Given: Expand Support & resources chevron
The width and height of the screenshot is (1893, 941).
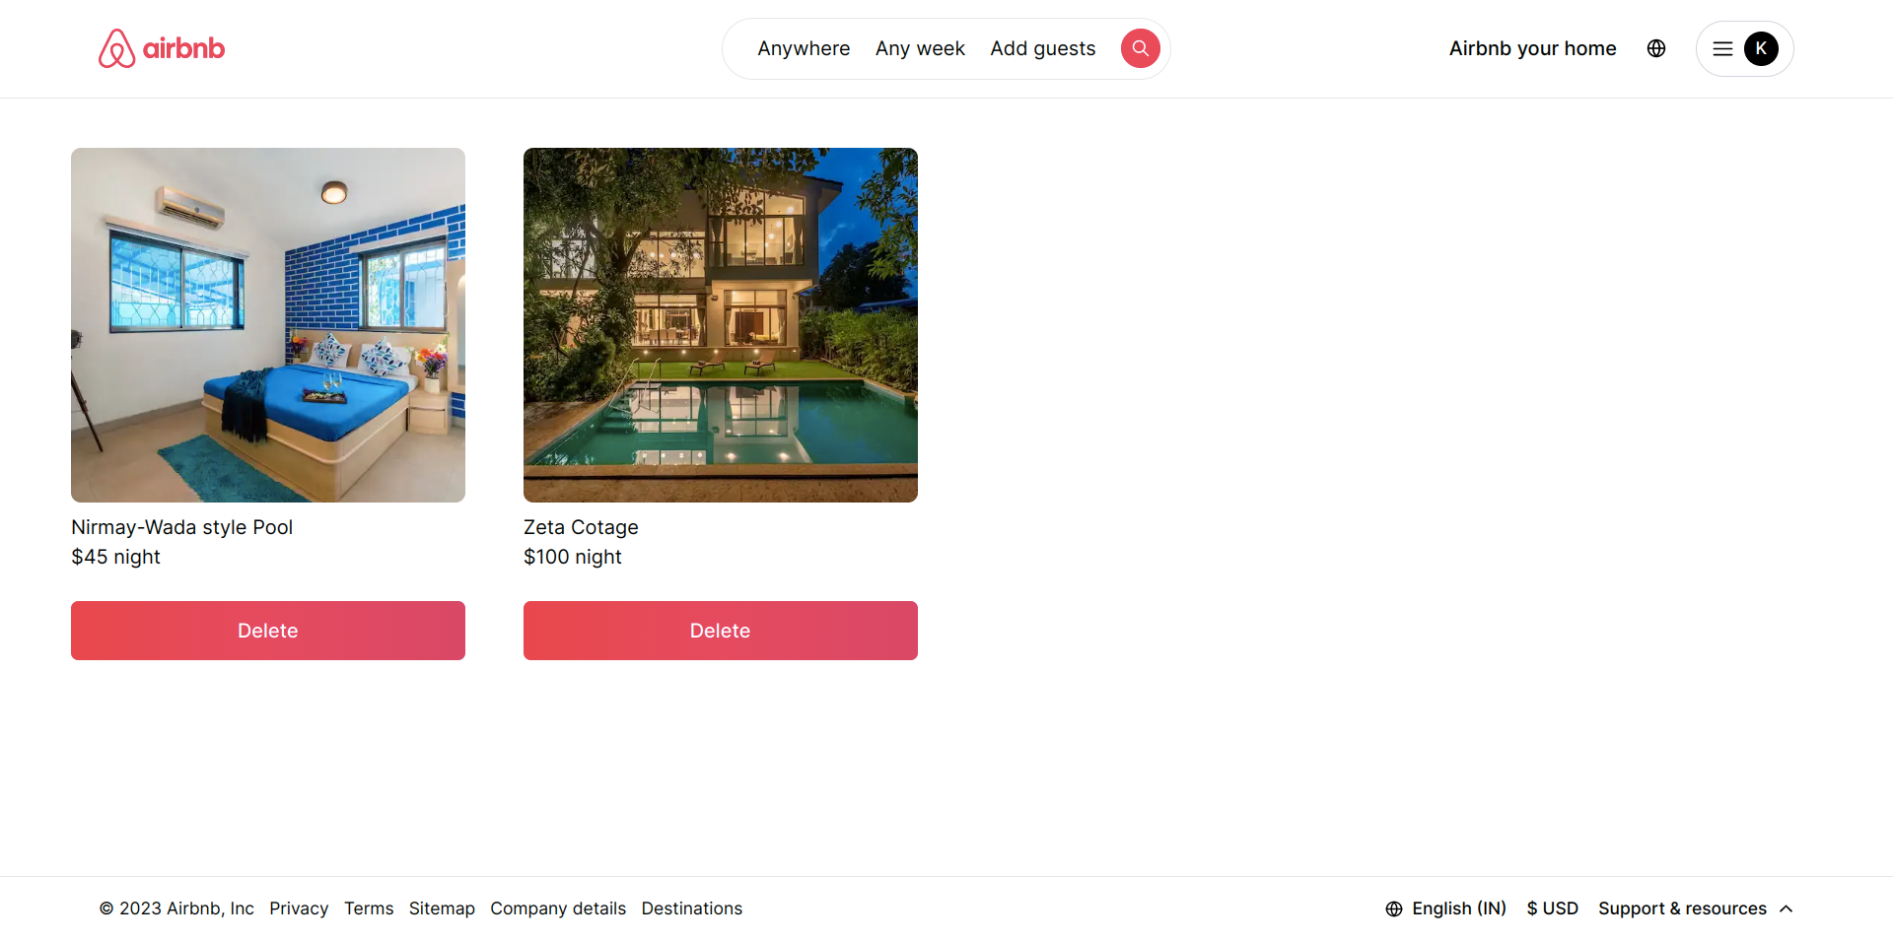Looking at the screenshot, I should click(1786, 908).
